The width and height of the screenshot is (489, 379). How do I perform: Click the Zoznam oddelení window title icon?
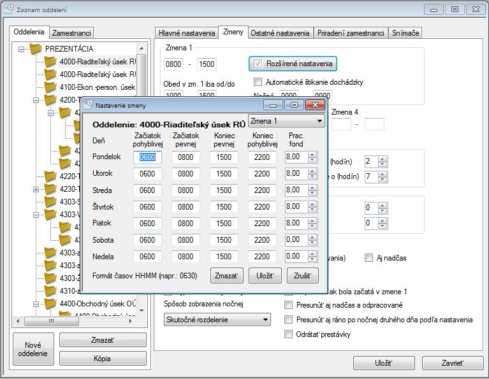(x=9, y=10)
